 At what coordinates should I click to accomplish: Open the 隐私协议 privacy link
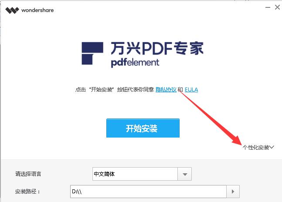pyautogui.click(x=166, y=89)
